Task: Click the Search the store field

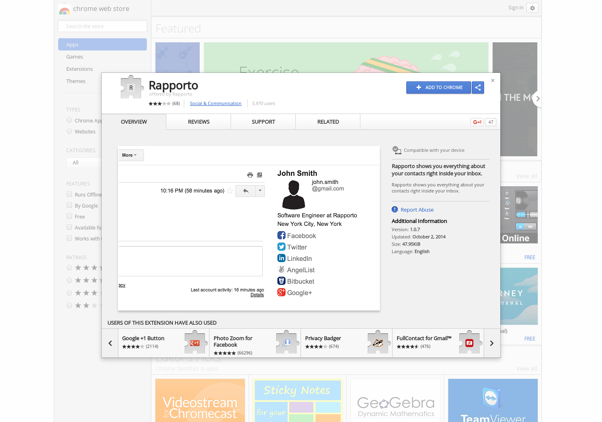Action: pyautogui.click(x=103, y=26)
